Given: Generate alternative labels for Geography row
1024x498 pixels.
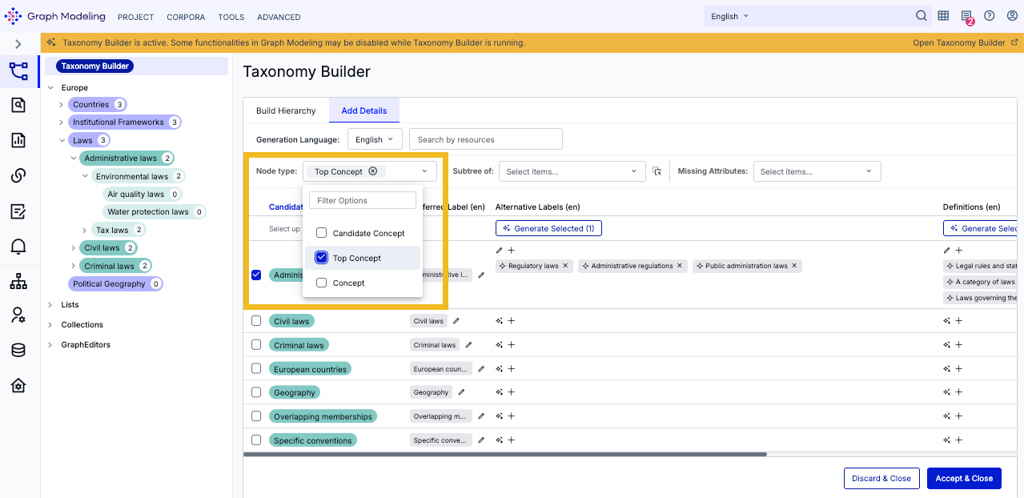Looking at the screenshot, I should click(500, 392).
